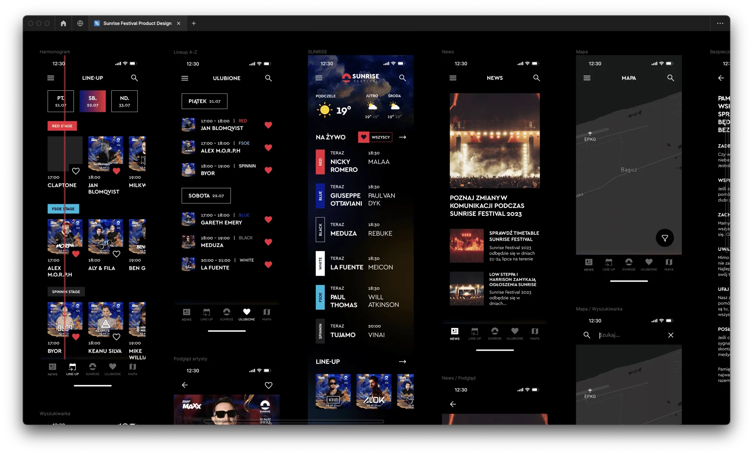Close the Sunrise Festival Product Design tab

[x=179, y=23]
